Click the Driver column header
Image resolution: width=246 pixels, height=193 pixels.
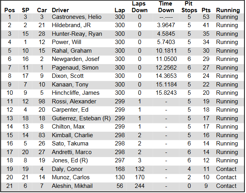point(60,10)
